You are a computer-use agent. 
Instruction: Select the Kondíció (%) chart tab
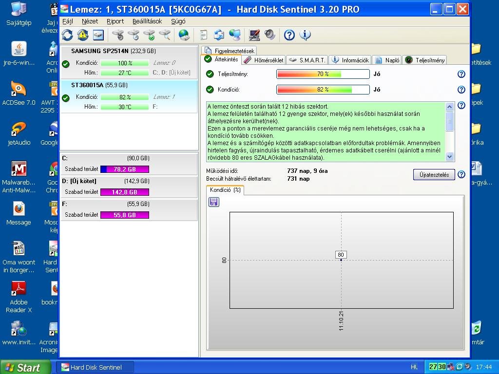click(x=225, y=190)
